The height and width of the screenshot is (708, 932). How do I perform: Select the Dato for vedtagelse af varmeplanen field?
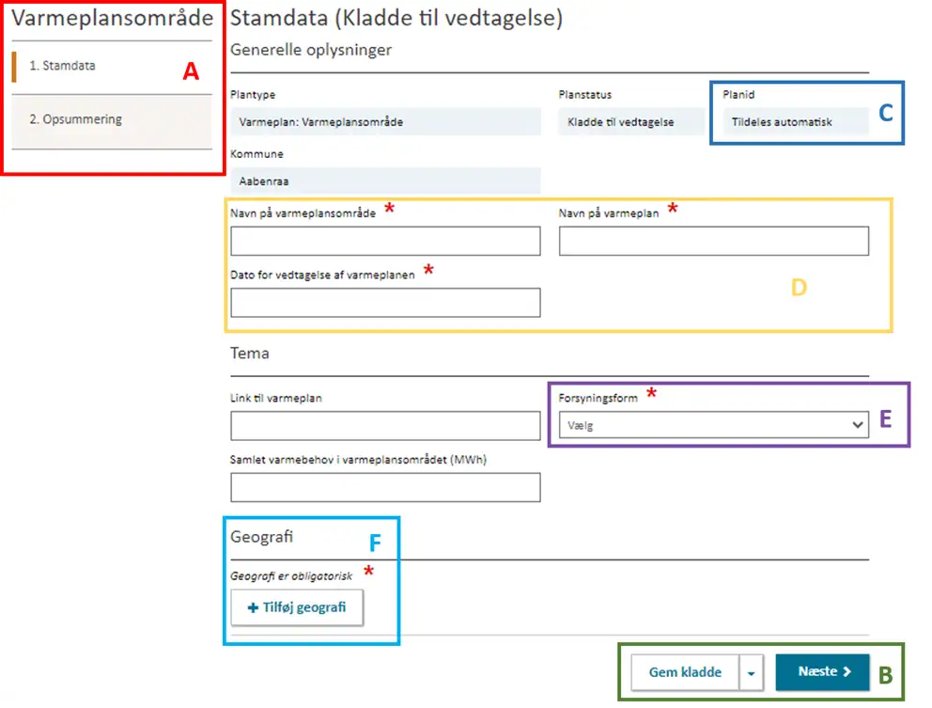coord(385,303)
